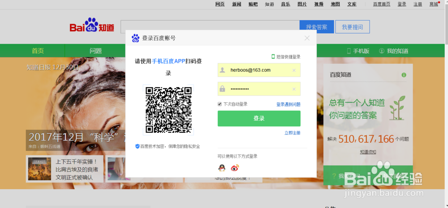This screenshot has height=208, width=448.
Task: Click the 知道须知 link
Action: tap(368, 152)
